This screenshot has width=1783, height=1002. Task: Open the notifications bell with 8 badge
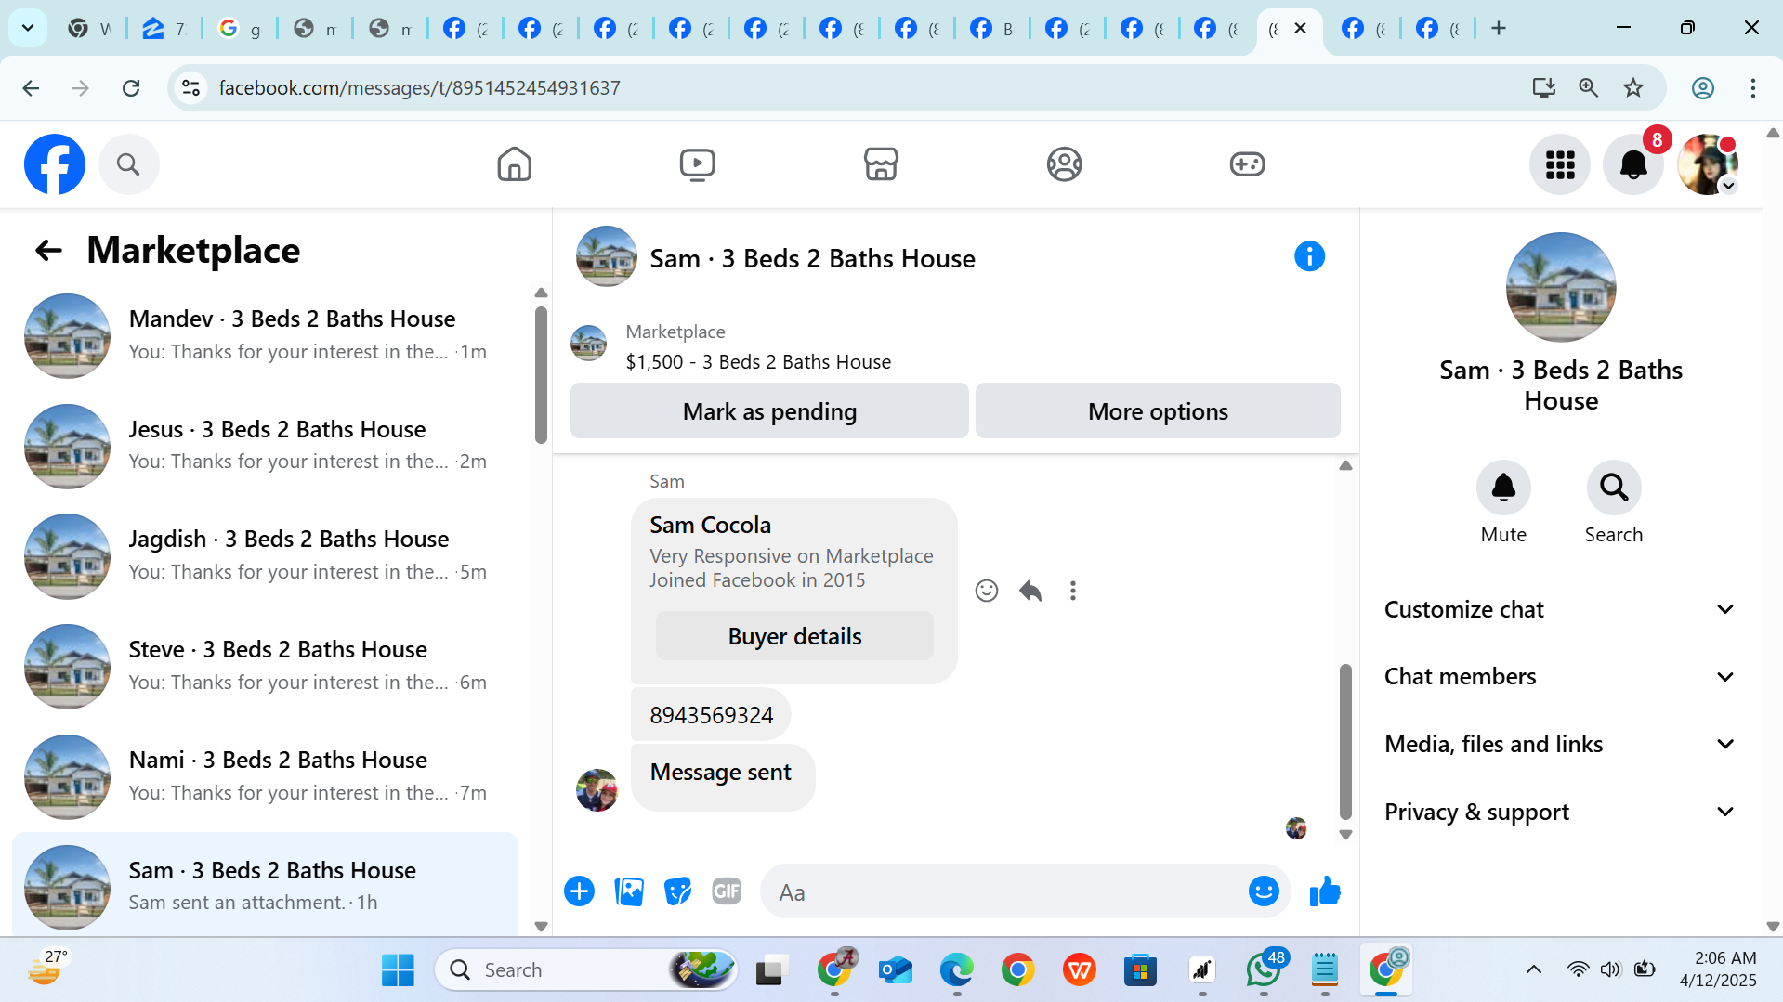point(1633,164)
